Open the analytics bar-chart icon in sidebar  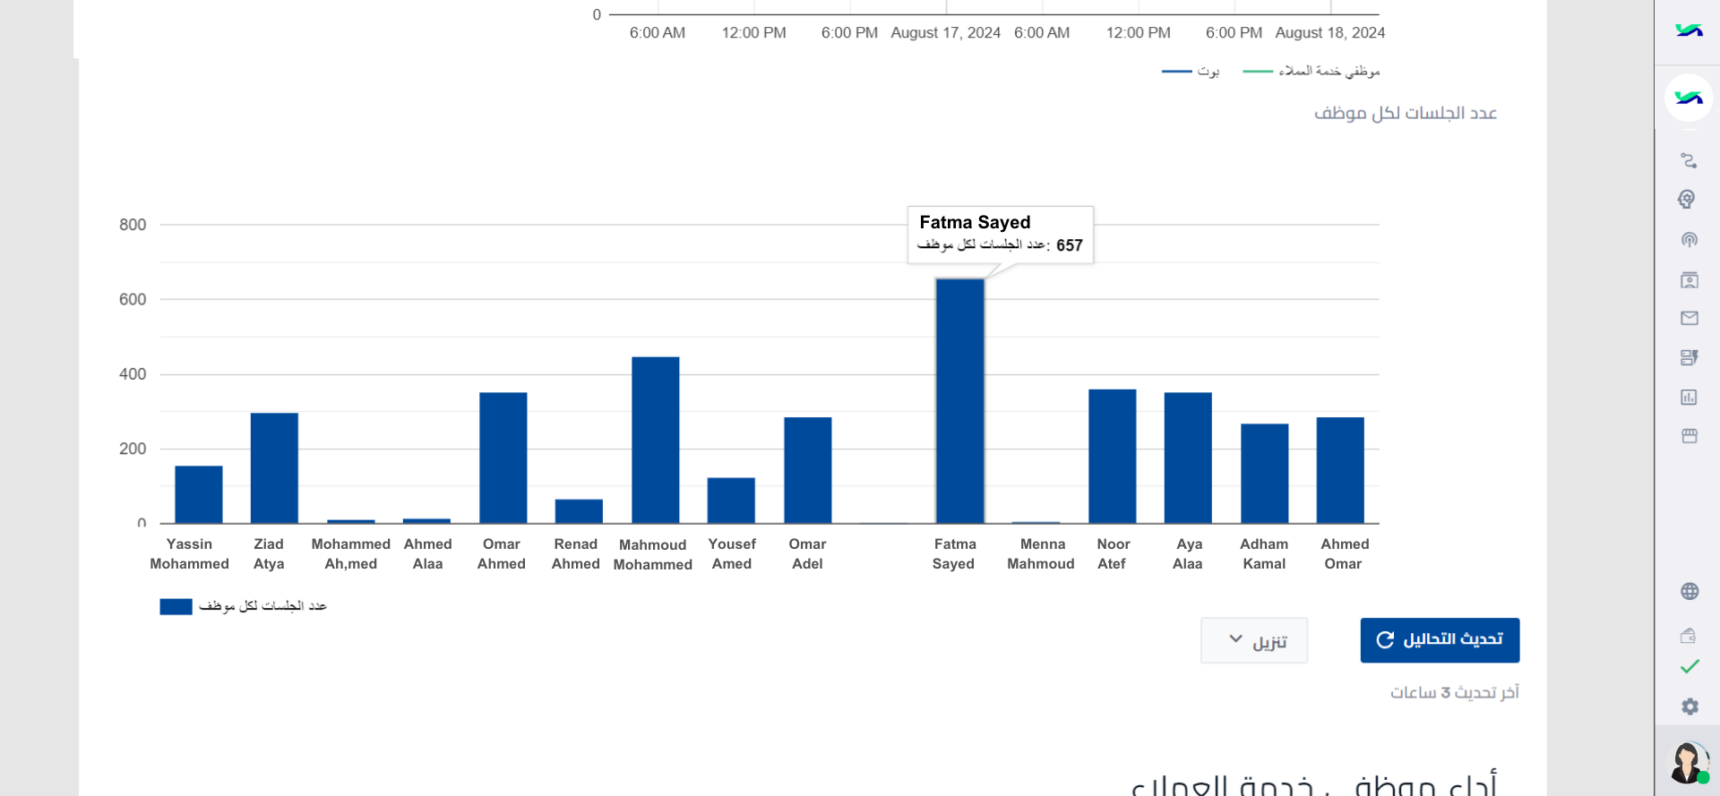pos(1689,397)
